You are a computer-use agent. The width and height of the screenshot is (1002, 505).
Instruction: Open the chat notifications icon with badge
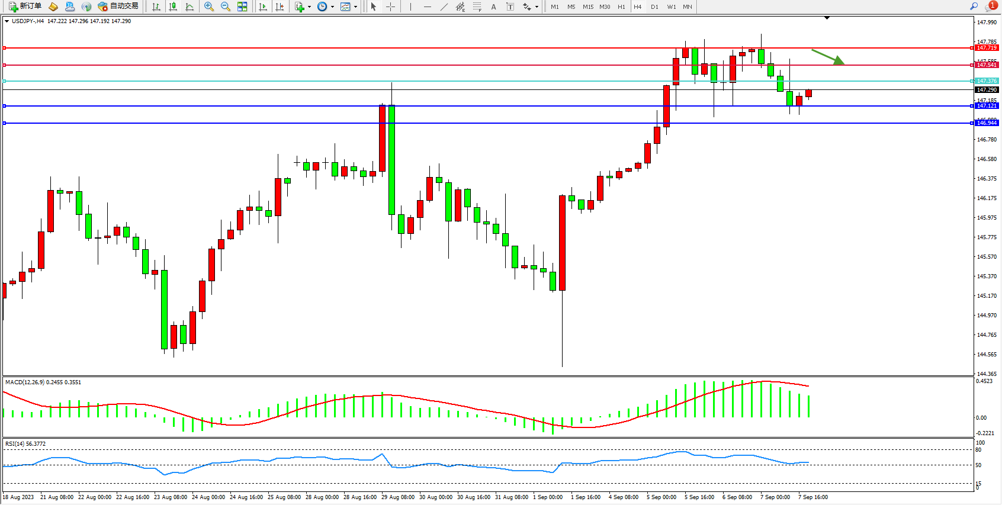990,7
